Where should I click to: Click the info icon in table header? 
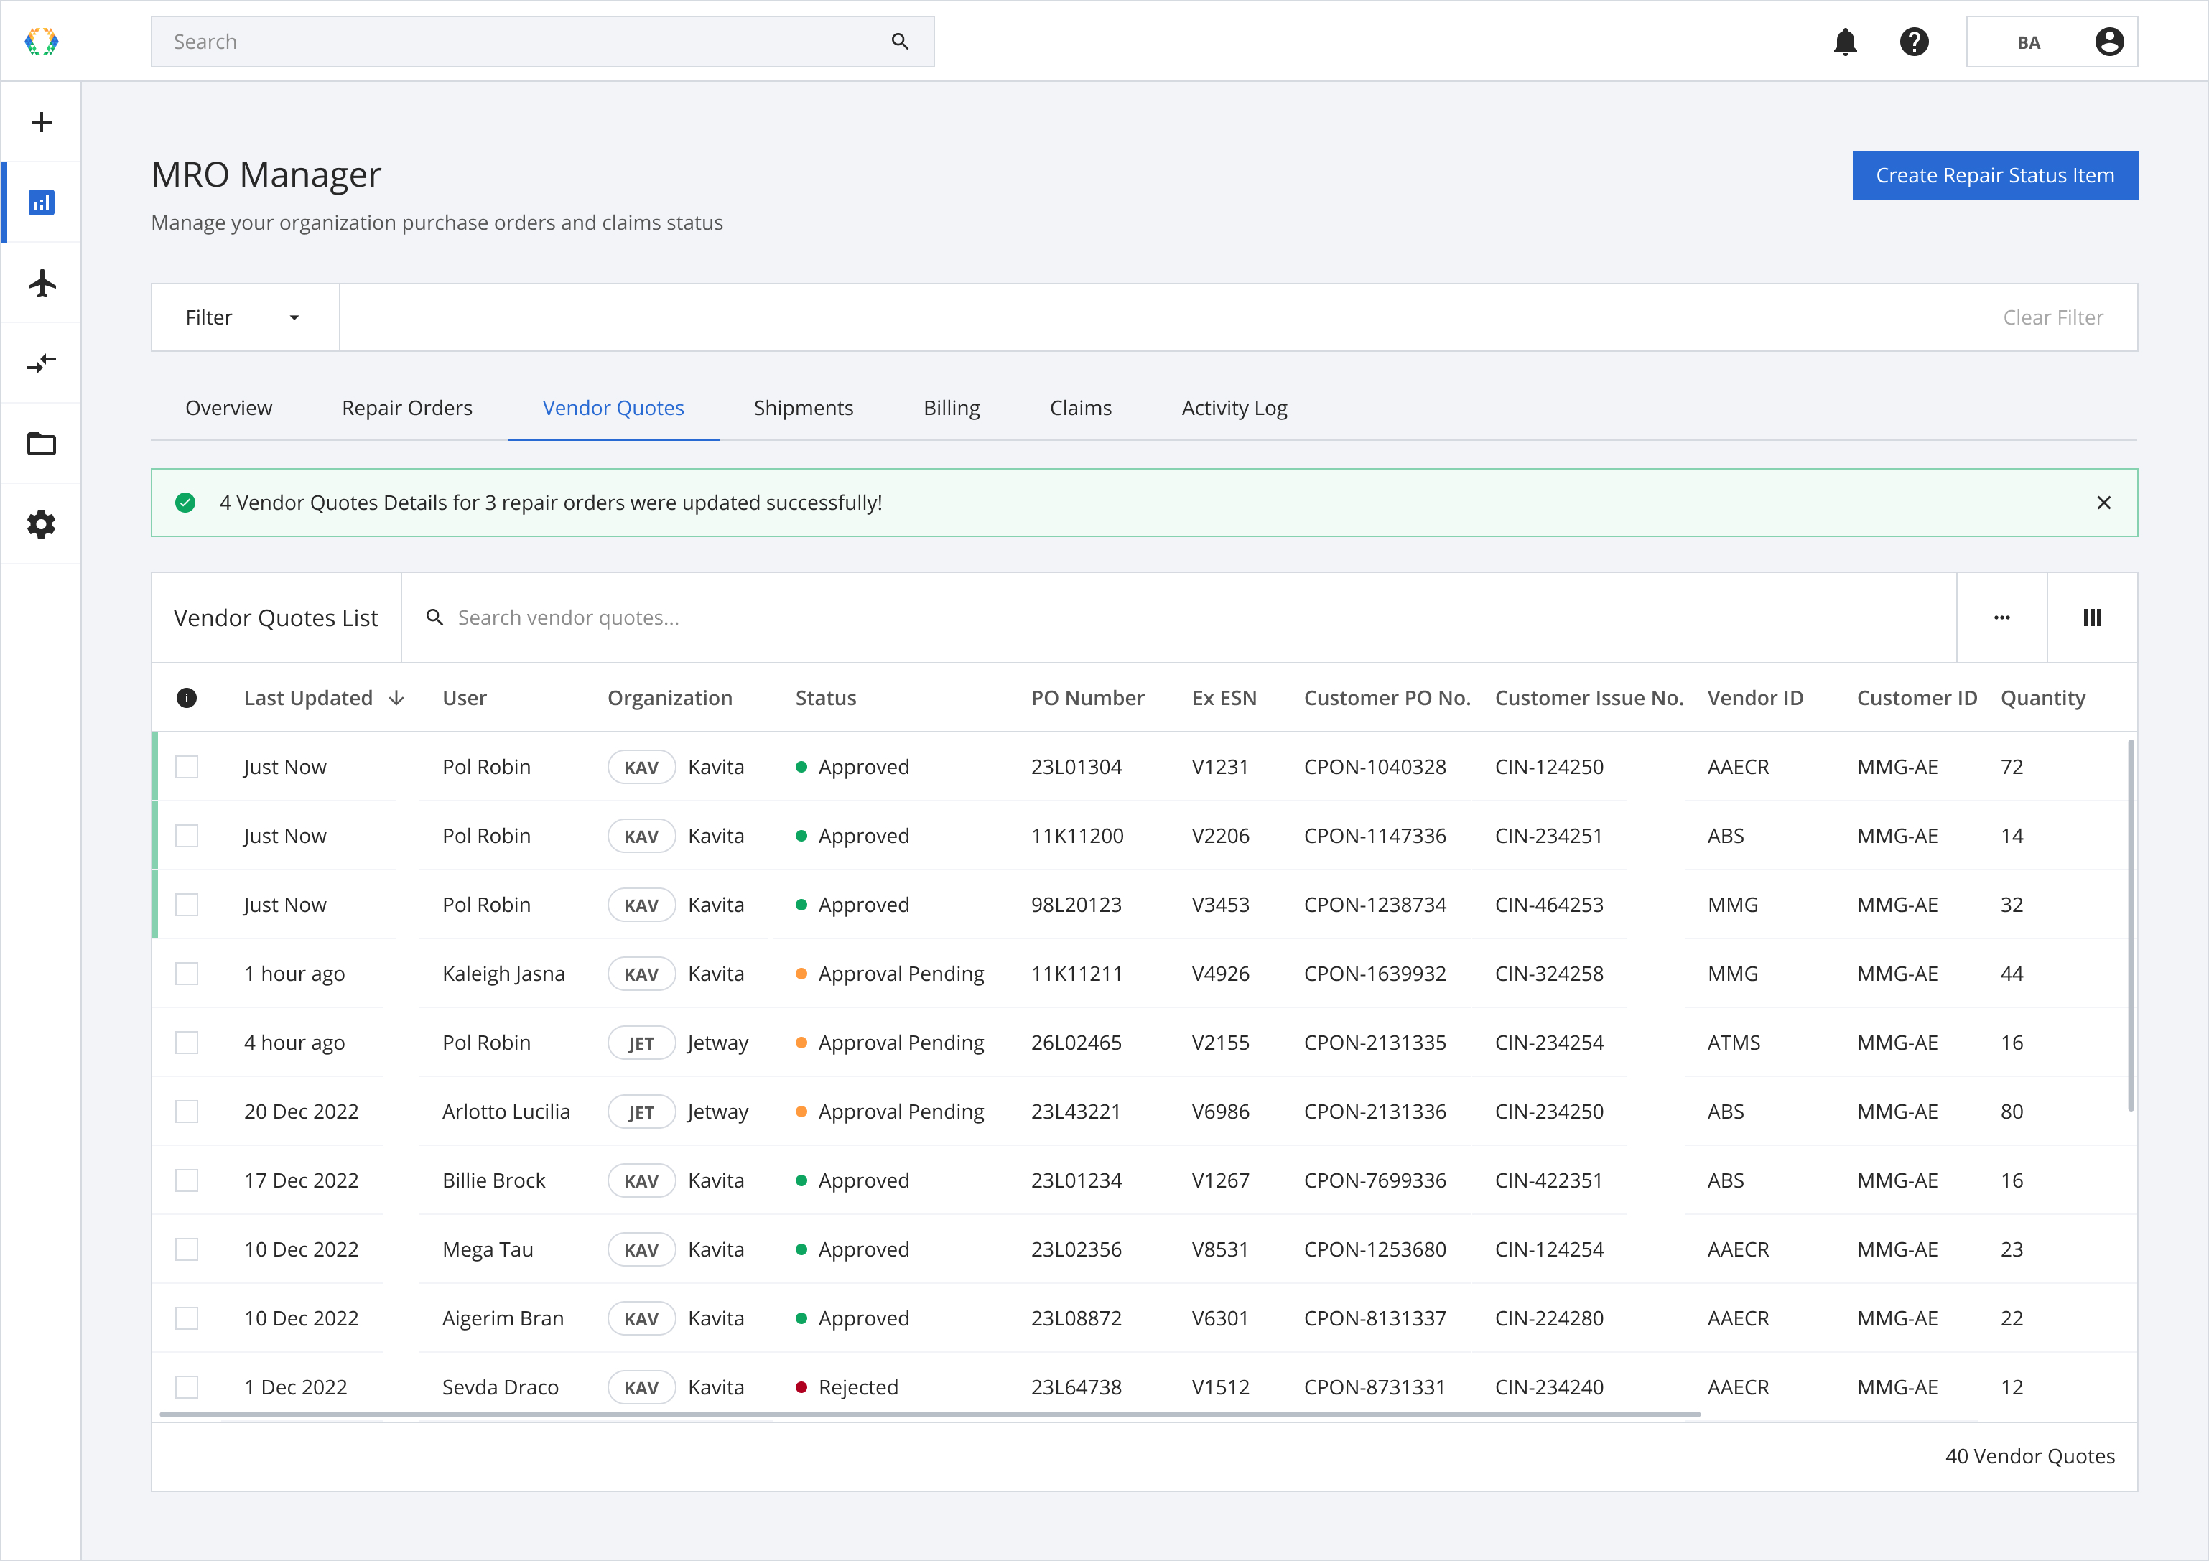(187, 698)
